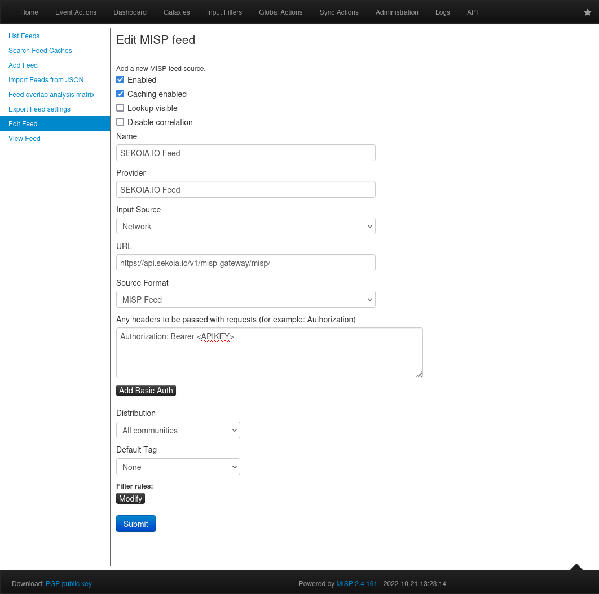Click the scroll-to-top arrow at bottom right
The image size is (599, 594).
[x=576, y=569]
